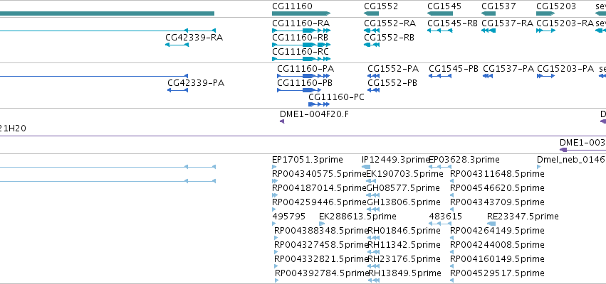Select RH13849.5prime feature
The width and height of the screenshot is (606, 284).
click(x=404, y=273)
